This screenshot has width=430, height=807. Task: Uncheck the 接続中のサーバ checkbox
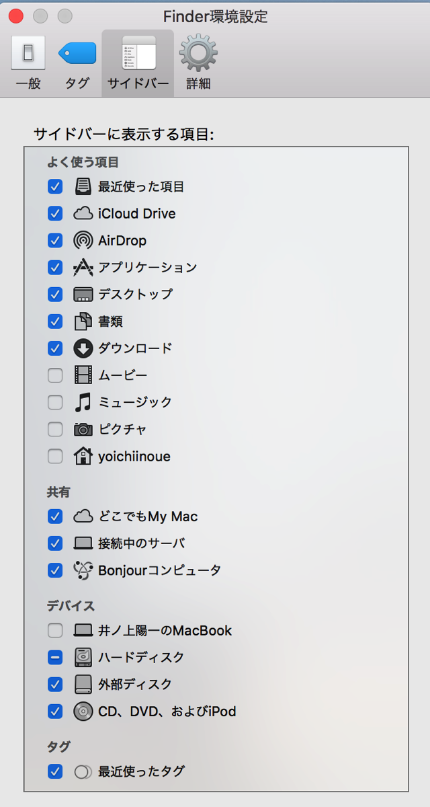(x=55, y=543)
